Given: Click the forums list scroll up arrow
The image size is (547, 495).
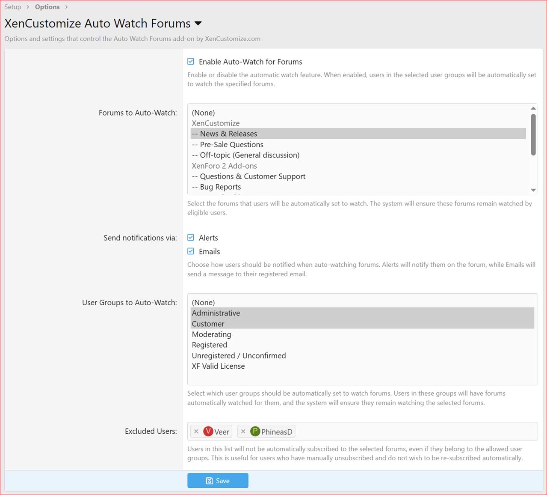Looking at the screenshot, I should coord(533,108).
